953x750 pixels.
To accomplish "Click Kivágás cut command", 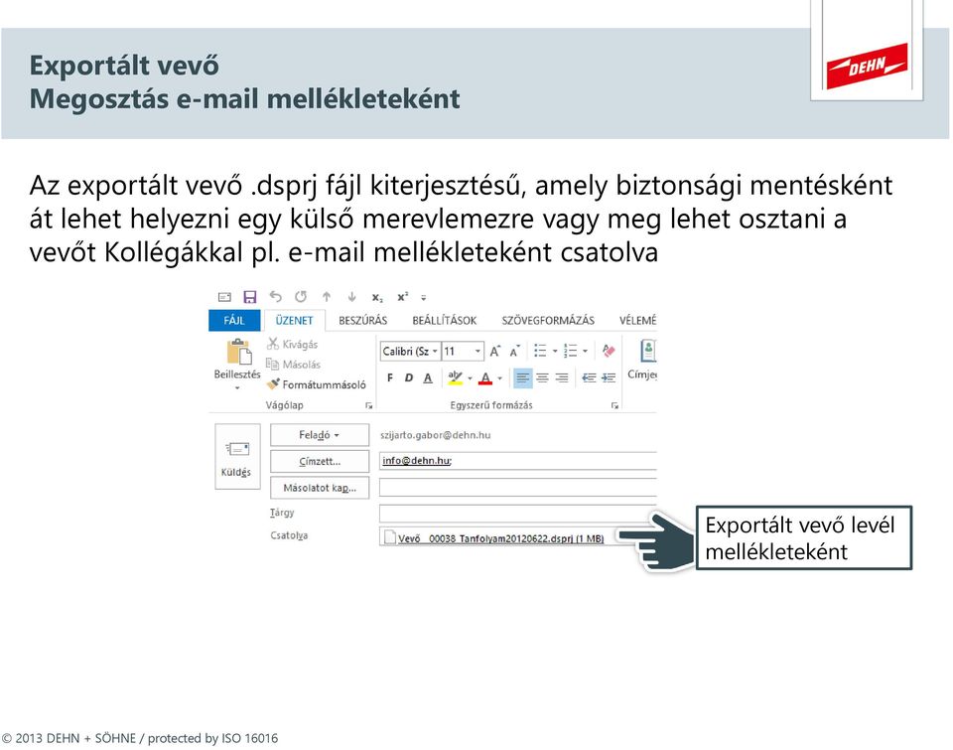I will [x=292, y=345].
